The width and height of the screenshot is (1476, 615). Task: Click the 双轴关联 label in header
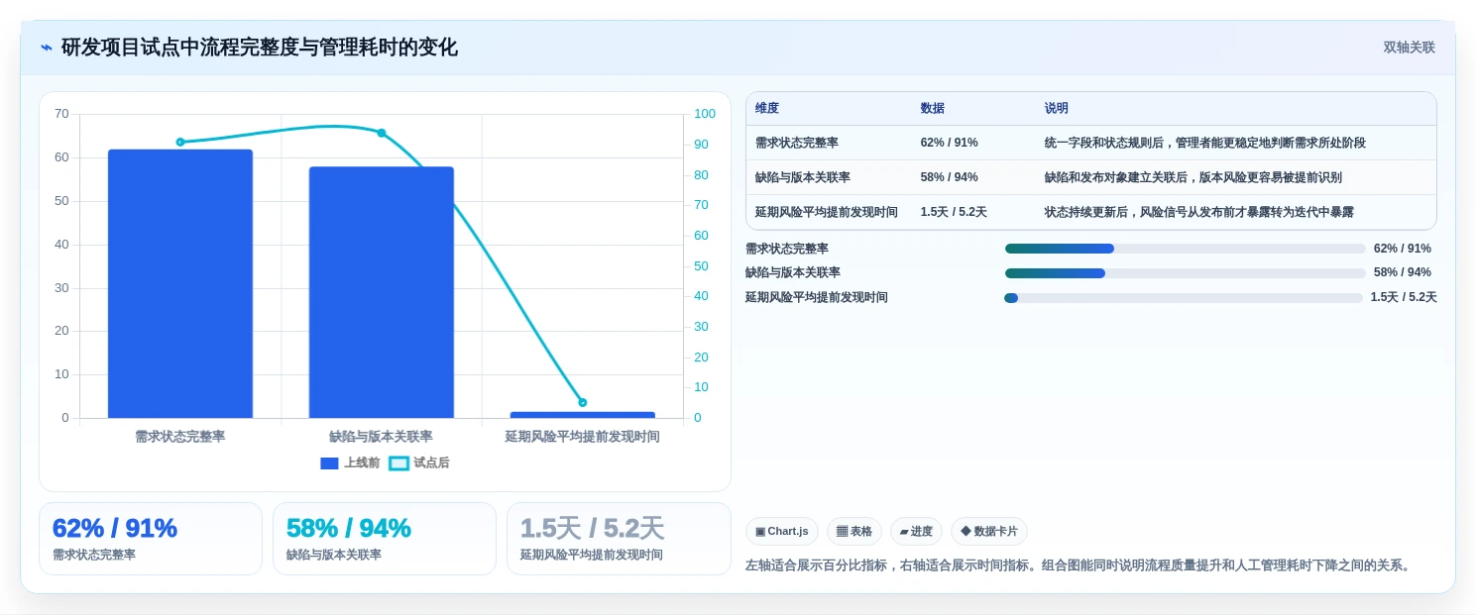pyautogui.click(x=1409, y=48)
